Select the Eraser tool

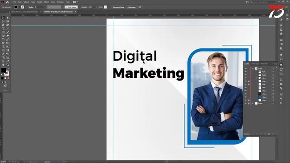(8, 36)
